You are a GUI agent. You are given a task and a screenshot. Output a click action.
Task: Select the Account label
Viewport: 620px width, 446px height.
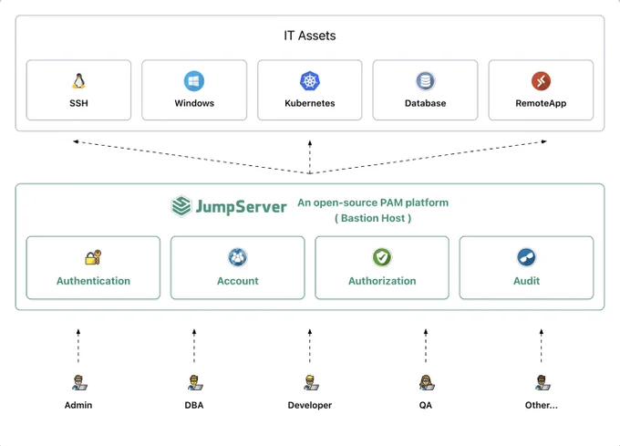pyautogui.click(x=238, y=281)
